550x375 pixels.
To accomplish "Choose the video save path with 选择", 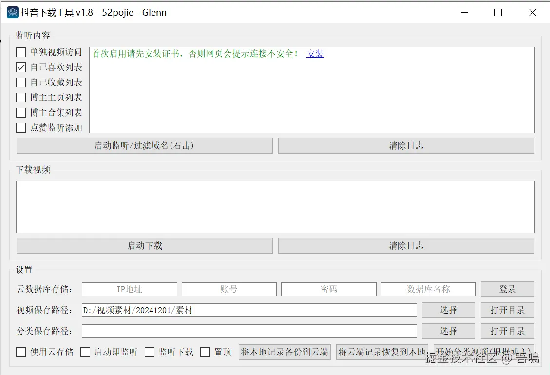I will tap(449, 310).
